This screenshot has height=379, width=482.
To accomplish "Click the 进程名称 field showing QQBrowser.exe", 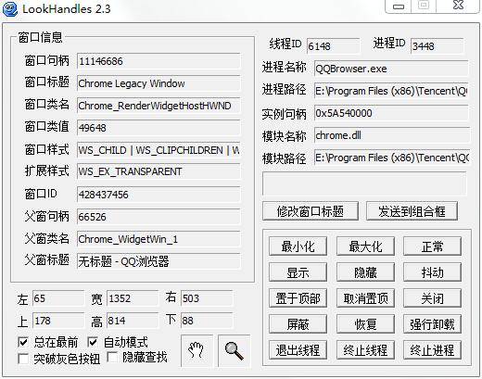I will [391, 69].
